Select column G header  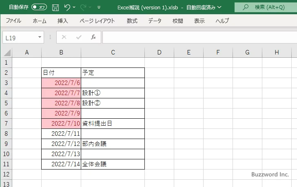pyautogui.click(x=247, y=52)
